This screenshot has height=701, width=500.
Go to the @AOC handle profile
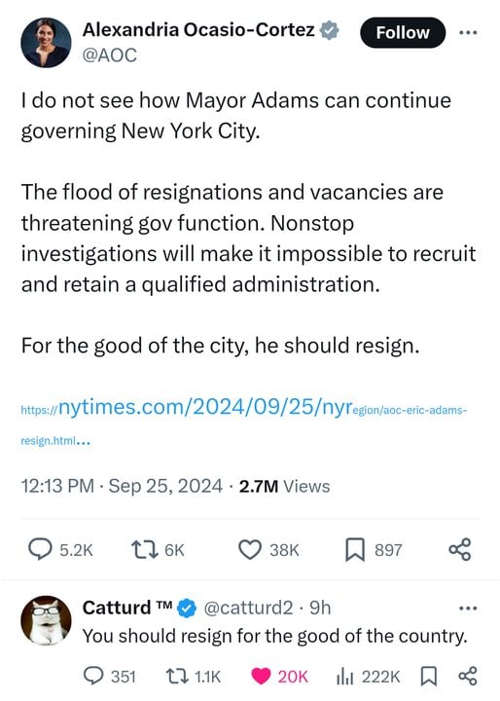click(110, 55)
